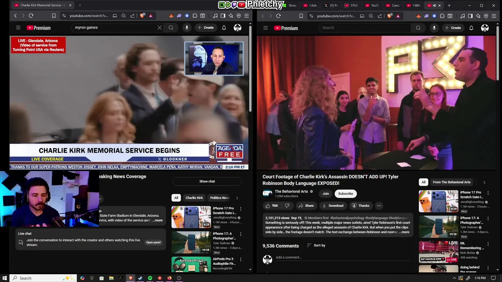Image resolution: width=502 pixels, height=282 pixels.
Task: Click Download button under right video
Action: tap(332, 206)
